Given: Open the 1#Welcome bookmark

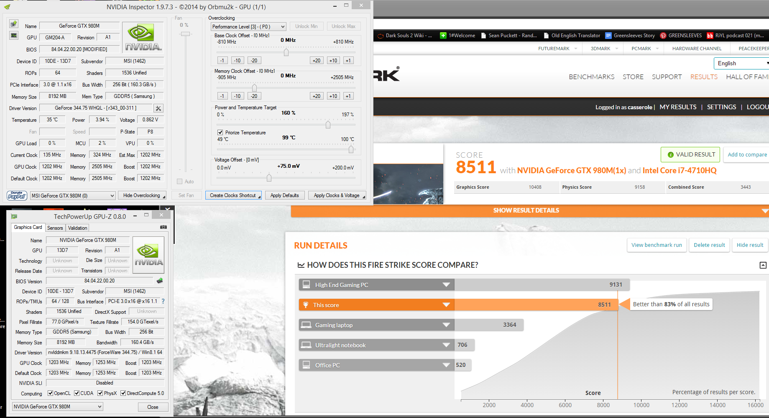Looking at the screenshot, I should coord(457,36).
